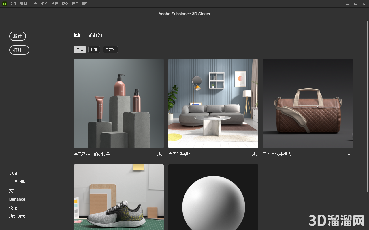Image resolution: width=369 pixels, height=230 pixels.
Task: Open the 窗口 menu
Action: (x=75, y=4)
